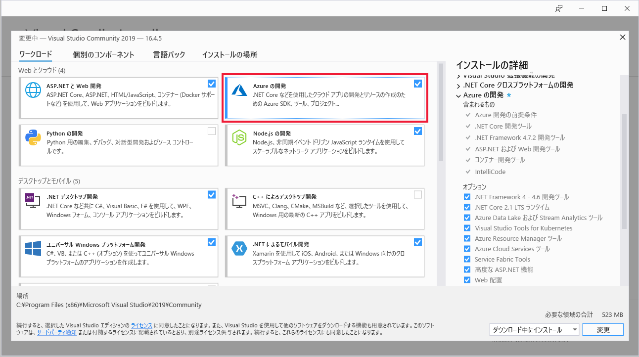Click the 含まれるもの heading in details
Viewport: 639px width, 357px height.
click(x=479, y=105)
